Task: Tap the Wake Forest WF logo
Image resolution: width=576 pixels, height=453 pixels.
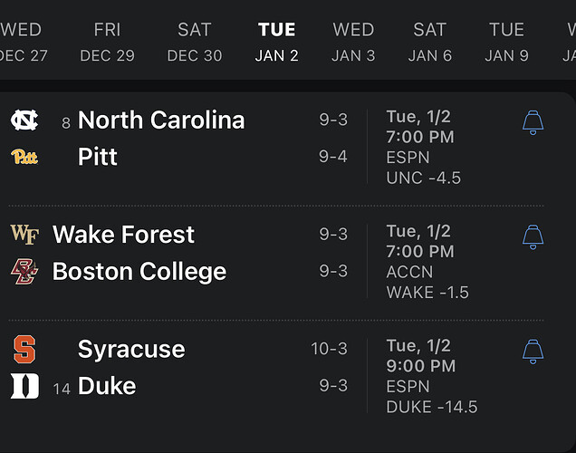Action: click(x=24, y=235)
